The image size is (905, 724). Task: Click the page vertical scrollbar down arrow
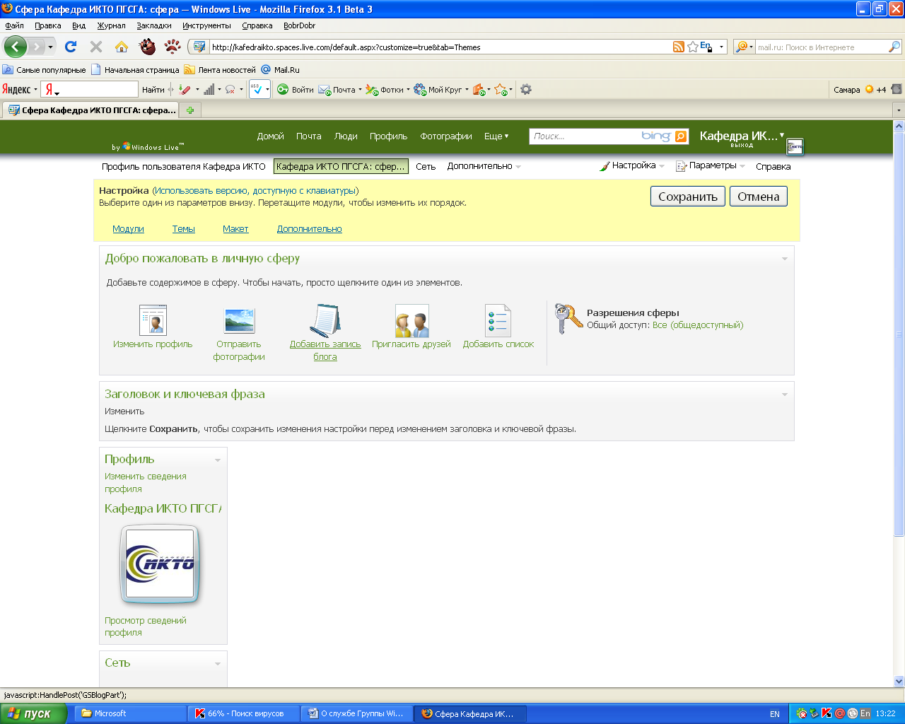pyautogui.click(x=899, y=681)
